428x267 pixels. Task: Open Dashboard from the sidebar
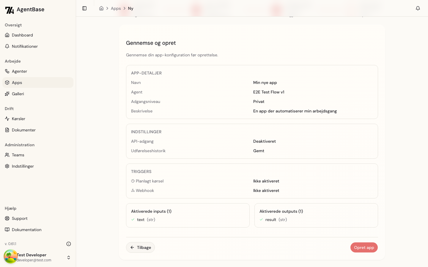(22, 35)
